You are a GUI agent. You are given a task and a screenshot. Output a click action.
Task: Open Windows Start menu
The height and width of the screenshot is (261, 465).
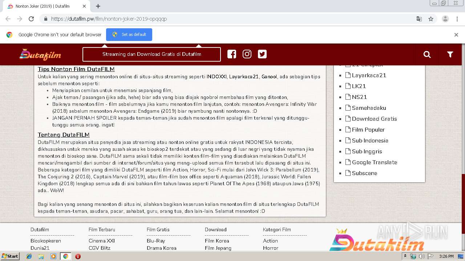click(x=10, y=256)
